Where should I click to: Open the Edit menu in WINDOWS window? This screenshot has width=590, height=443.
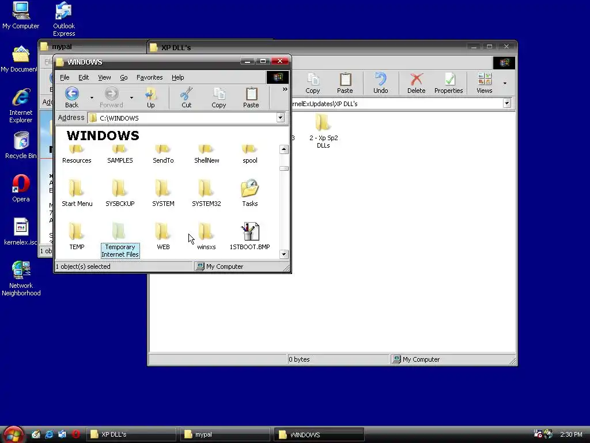point(84,77)
